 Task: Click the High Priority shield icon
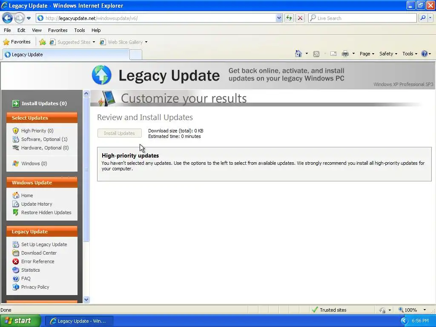tap(16, 131)
